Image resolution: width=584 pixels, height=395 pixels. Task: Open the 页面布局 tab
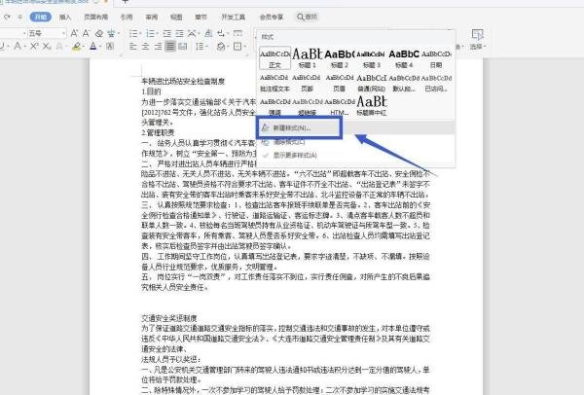(x=95, y=18)
